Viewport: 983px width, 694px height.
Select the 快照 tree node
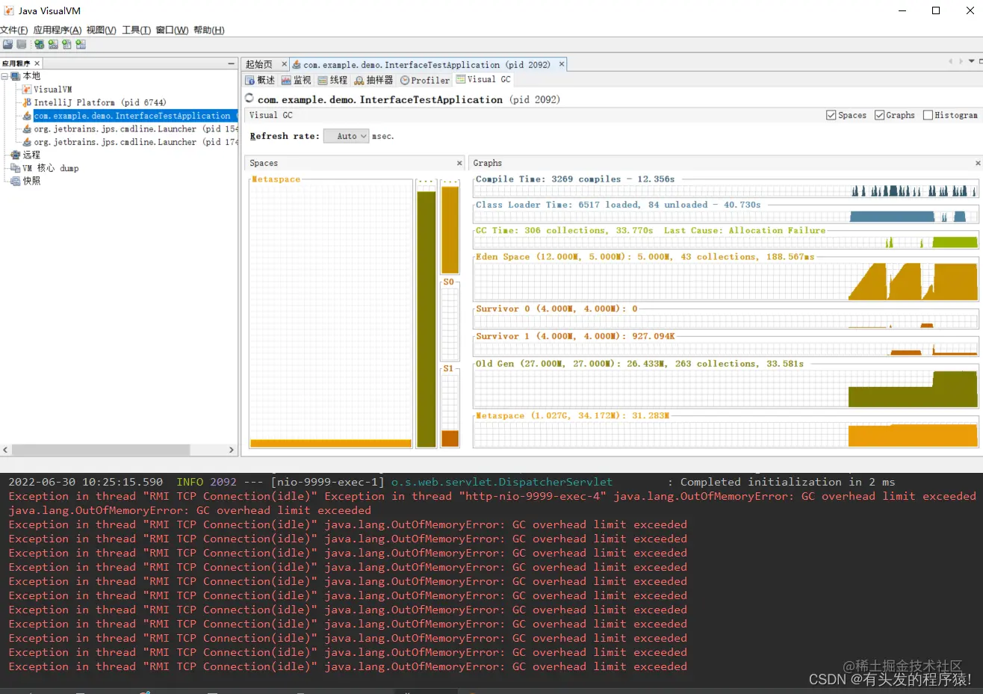click(x=31, y=181)
